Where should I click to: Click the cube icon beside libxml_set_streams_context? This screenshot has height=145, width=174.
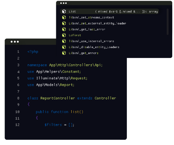click(x=64, y=17)
